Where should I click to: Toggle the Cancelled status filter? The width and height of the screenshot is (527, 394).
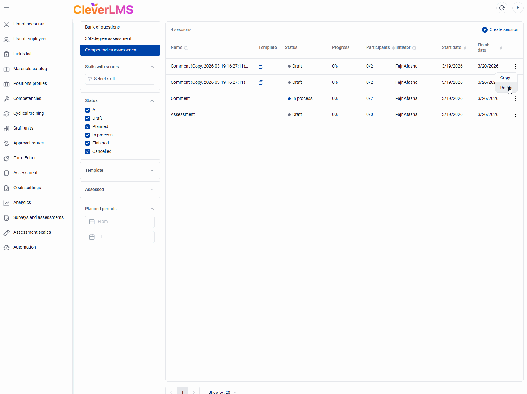(88, 152)
